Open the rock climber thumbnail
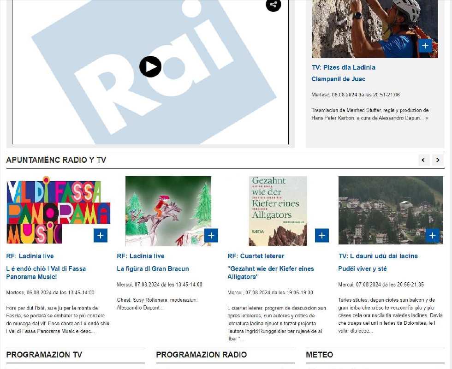The image size is (452, 369). pyautogui.click(x=375, y=29)
